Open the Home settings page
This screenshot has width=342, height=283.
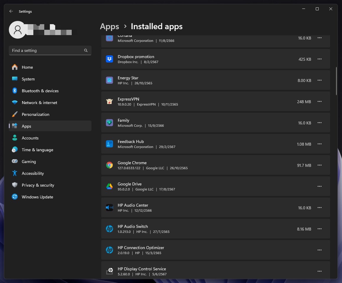tap(50, 67)
